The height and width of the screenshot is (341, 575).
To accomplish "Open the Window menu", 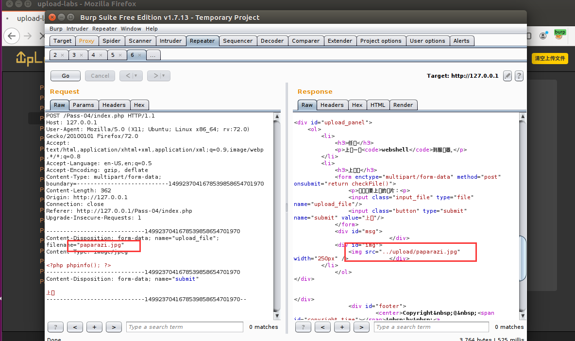I will [131, 29].
